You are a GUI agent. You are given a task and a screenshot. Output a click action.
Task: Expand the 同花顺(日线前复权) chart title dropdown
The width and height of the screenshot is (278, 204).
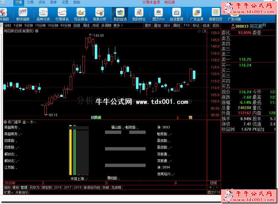pyautogui.click(x=37, y=31)
